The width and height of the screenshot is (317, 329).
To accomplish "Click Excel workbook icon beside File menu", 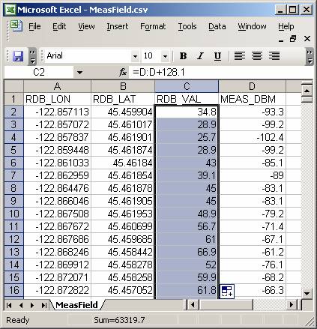I will [16, 26].
